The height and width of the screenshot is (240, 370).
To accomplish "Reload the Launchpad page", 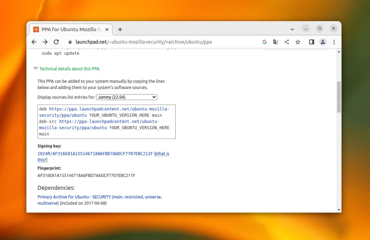I will point(56,42).
